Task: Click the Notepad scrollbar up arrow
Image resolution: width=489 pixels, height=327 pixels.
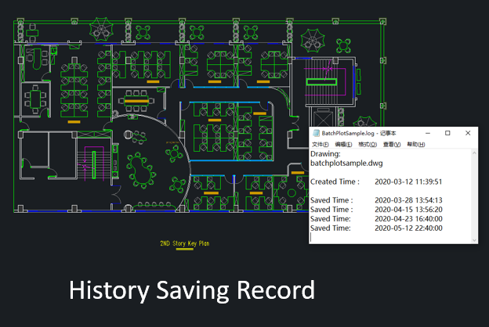Action: pyautogui.click(x=474, y=153)
